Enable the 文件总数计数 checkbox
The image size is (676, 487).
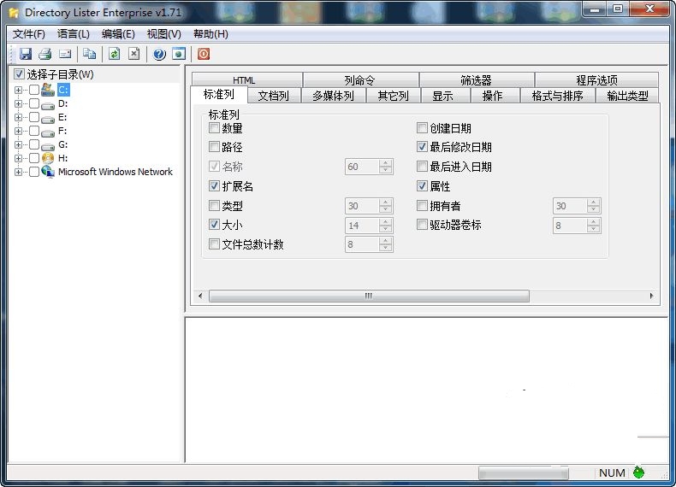tap(214, 244)
